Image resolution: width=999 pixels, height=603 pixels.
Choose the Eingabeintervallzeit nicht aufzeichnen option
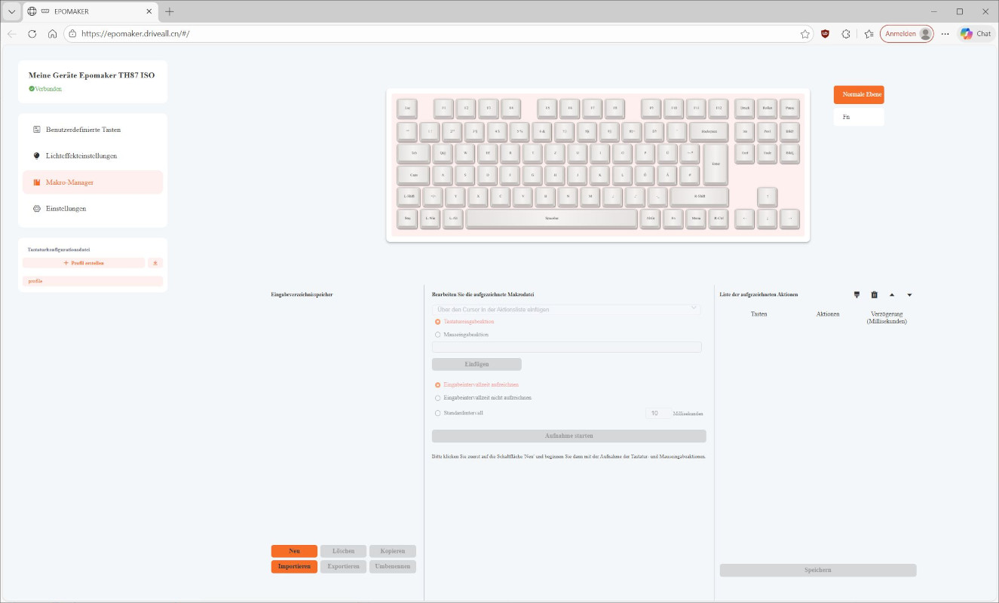click(x=438, y=397)
